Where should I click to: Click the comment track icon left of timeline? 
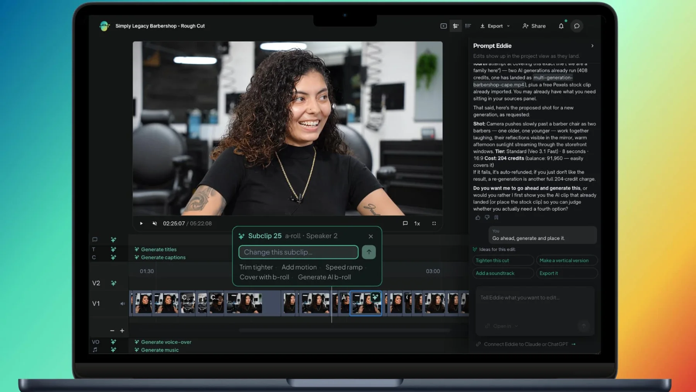pyautogui.click(x=95, y=240)
